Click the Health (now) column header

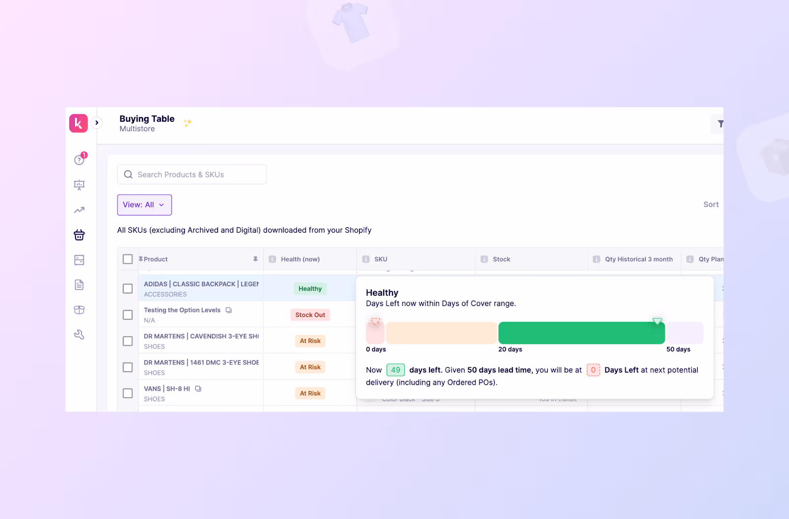click(x=300, y=259)
